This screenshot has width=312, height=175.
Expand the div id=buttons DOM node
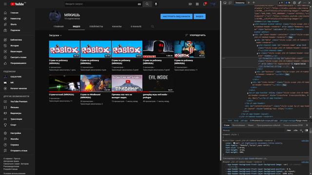pos(255,72)
